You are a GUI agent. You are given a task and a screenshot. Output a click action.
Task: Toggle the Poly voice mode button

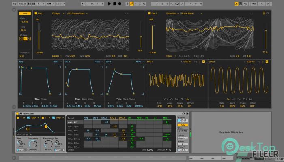click(183, 125)
